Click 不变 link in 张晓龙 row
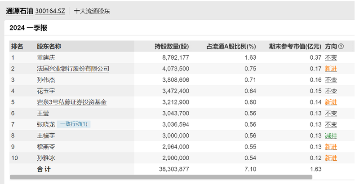 tap(331, 125)
